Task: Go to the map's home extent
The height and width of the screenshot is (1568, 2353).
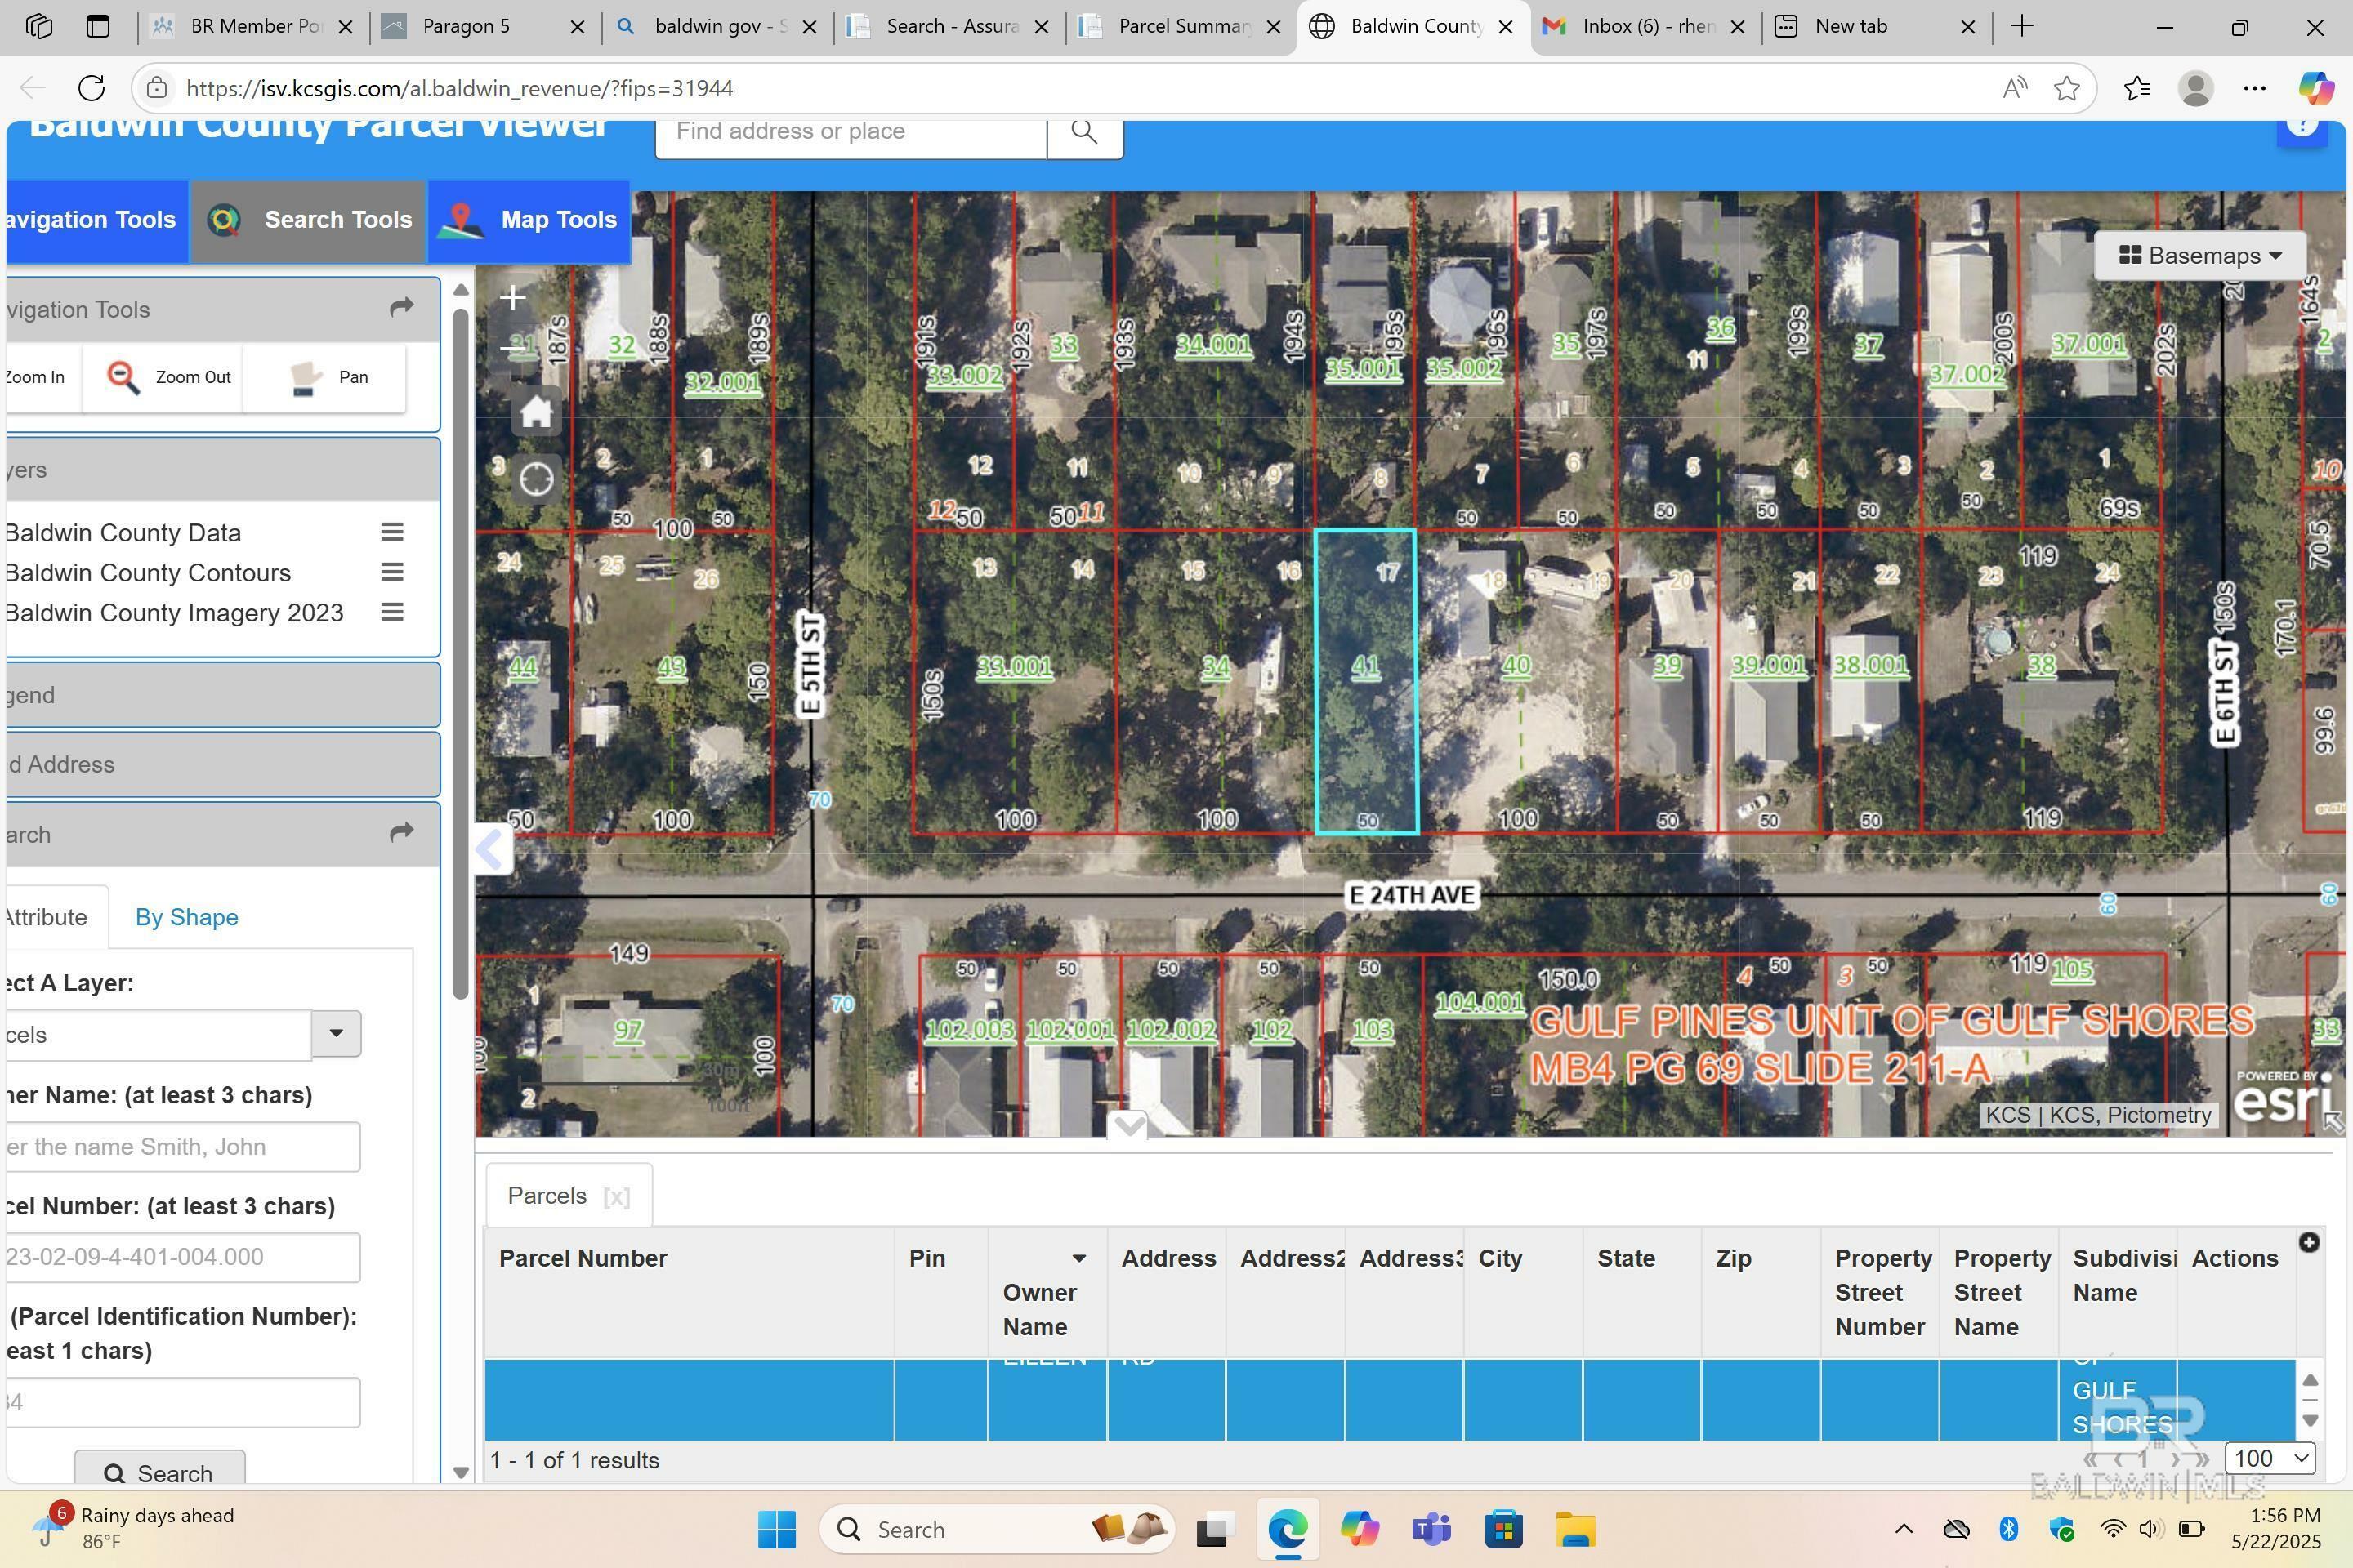Action: [536, 412]
